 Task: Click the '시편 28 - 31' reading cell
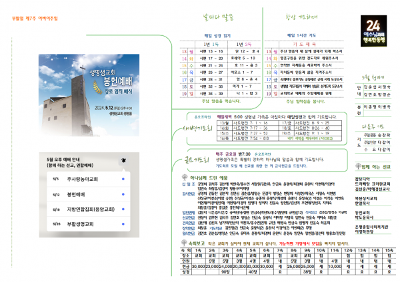pos(211,79)
